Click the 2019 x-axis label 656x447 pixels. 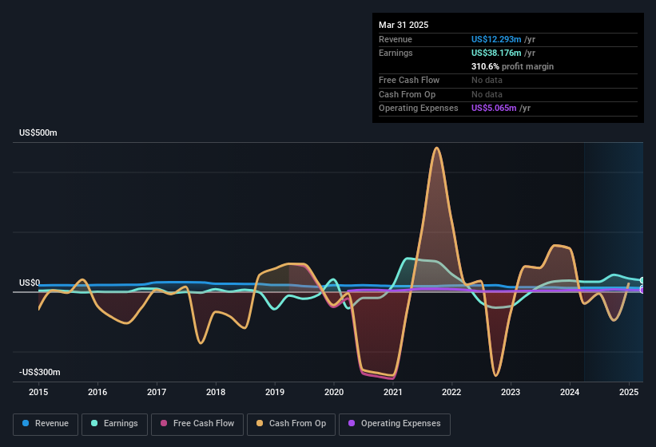(x=275, y=392)
